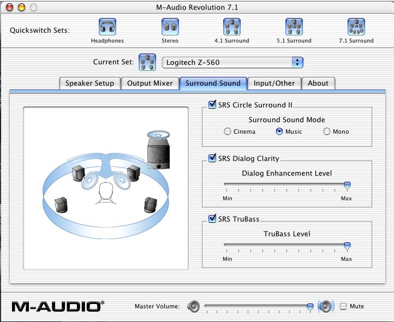Pick the 7.1 Surround quickswitch icon

click(x=356, y=27)
